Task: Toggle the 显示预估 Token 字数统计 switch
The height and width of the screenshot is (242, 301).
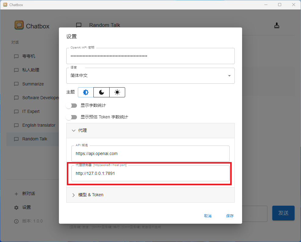Action: pyautogui.click(x=71, y=117)
